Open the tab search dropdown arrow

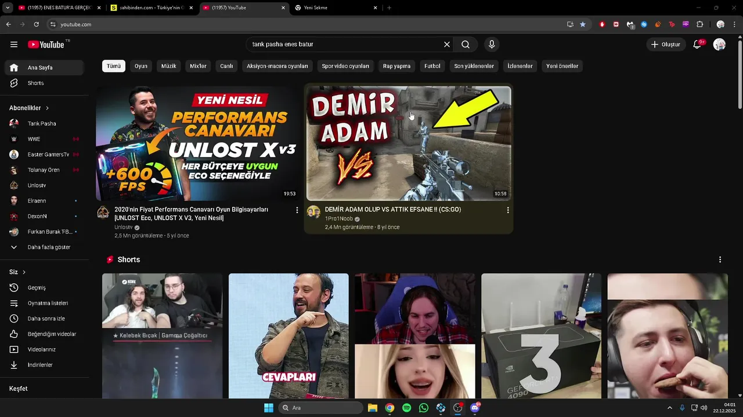[8, 8]
